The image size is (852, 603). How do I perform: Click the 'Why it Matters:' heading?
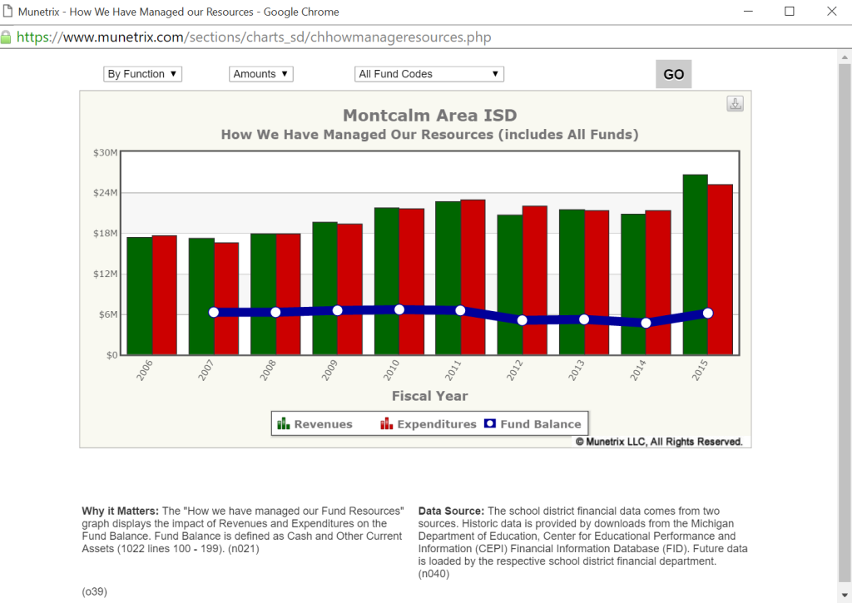pyautogui.click(x=121, y=512)
